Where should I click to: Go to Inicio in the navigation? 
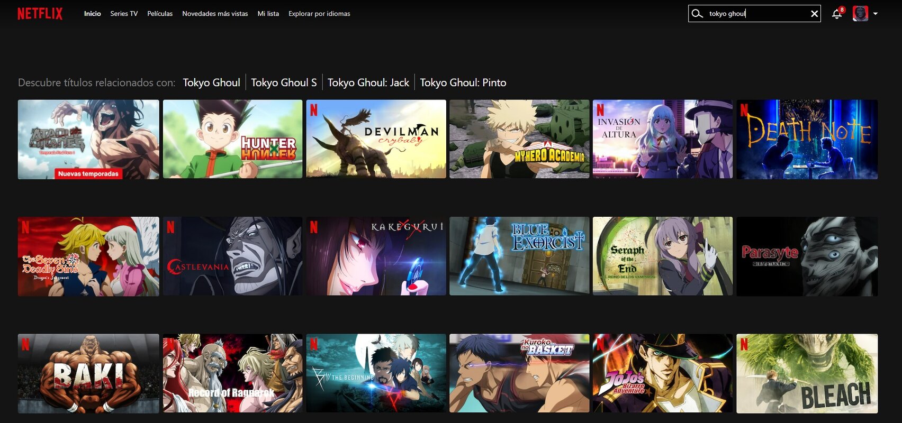tap(92, 14)
